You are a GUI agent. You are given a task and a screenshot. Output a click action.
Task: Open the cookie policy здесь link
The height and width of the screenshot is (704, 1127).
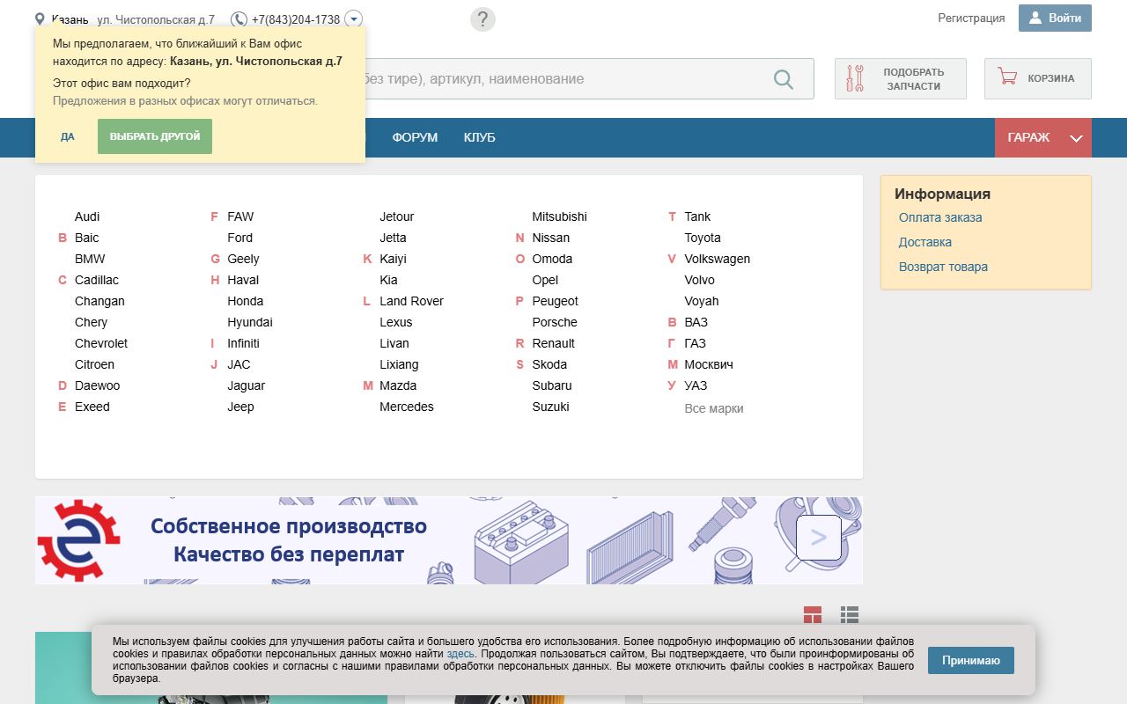click(460, 654)
